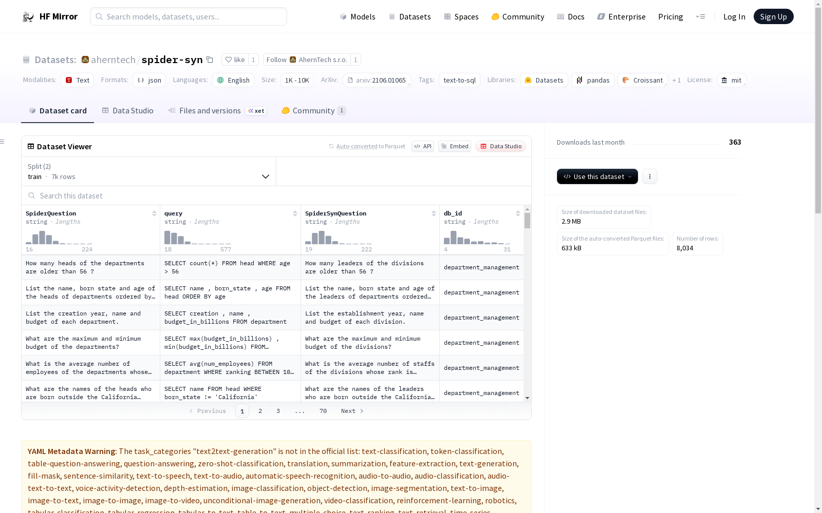Image resolution: width=822 pixels, height=513 pixels.
Task: Click the SpiderQuestion lengths histogram
Action: click(59, 238)
